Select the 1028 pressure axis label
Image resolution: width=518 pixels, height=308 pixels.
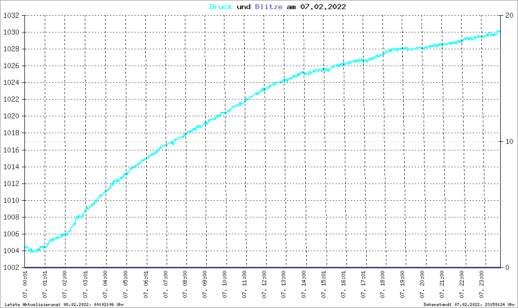click(x=11, y=49)
